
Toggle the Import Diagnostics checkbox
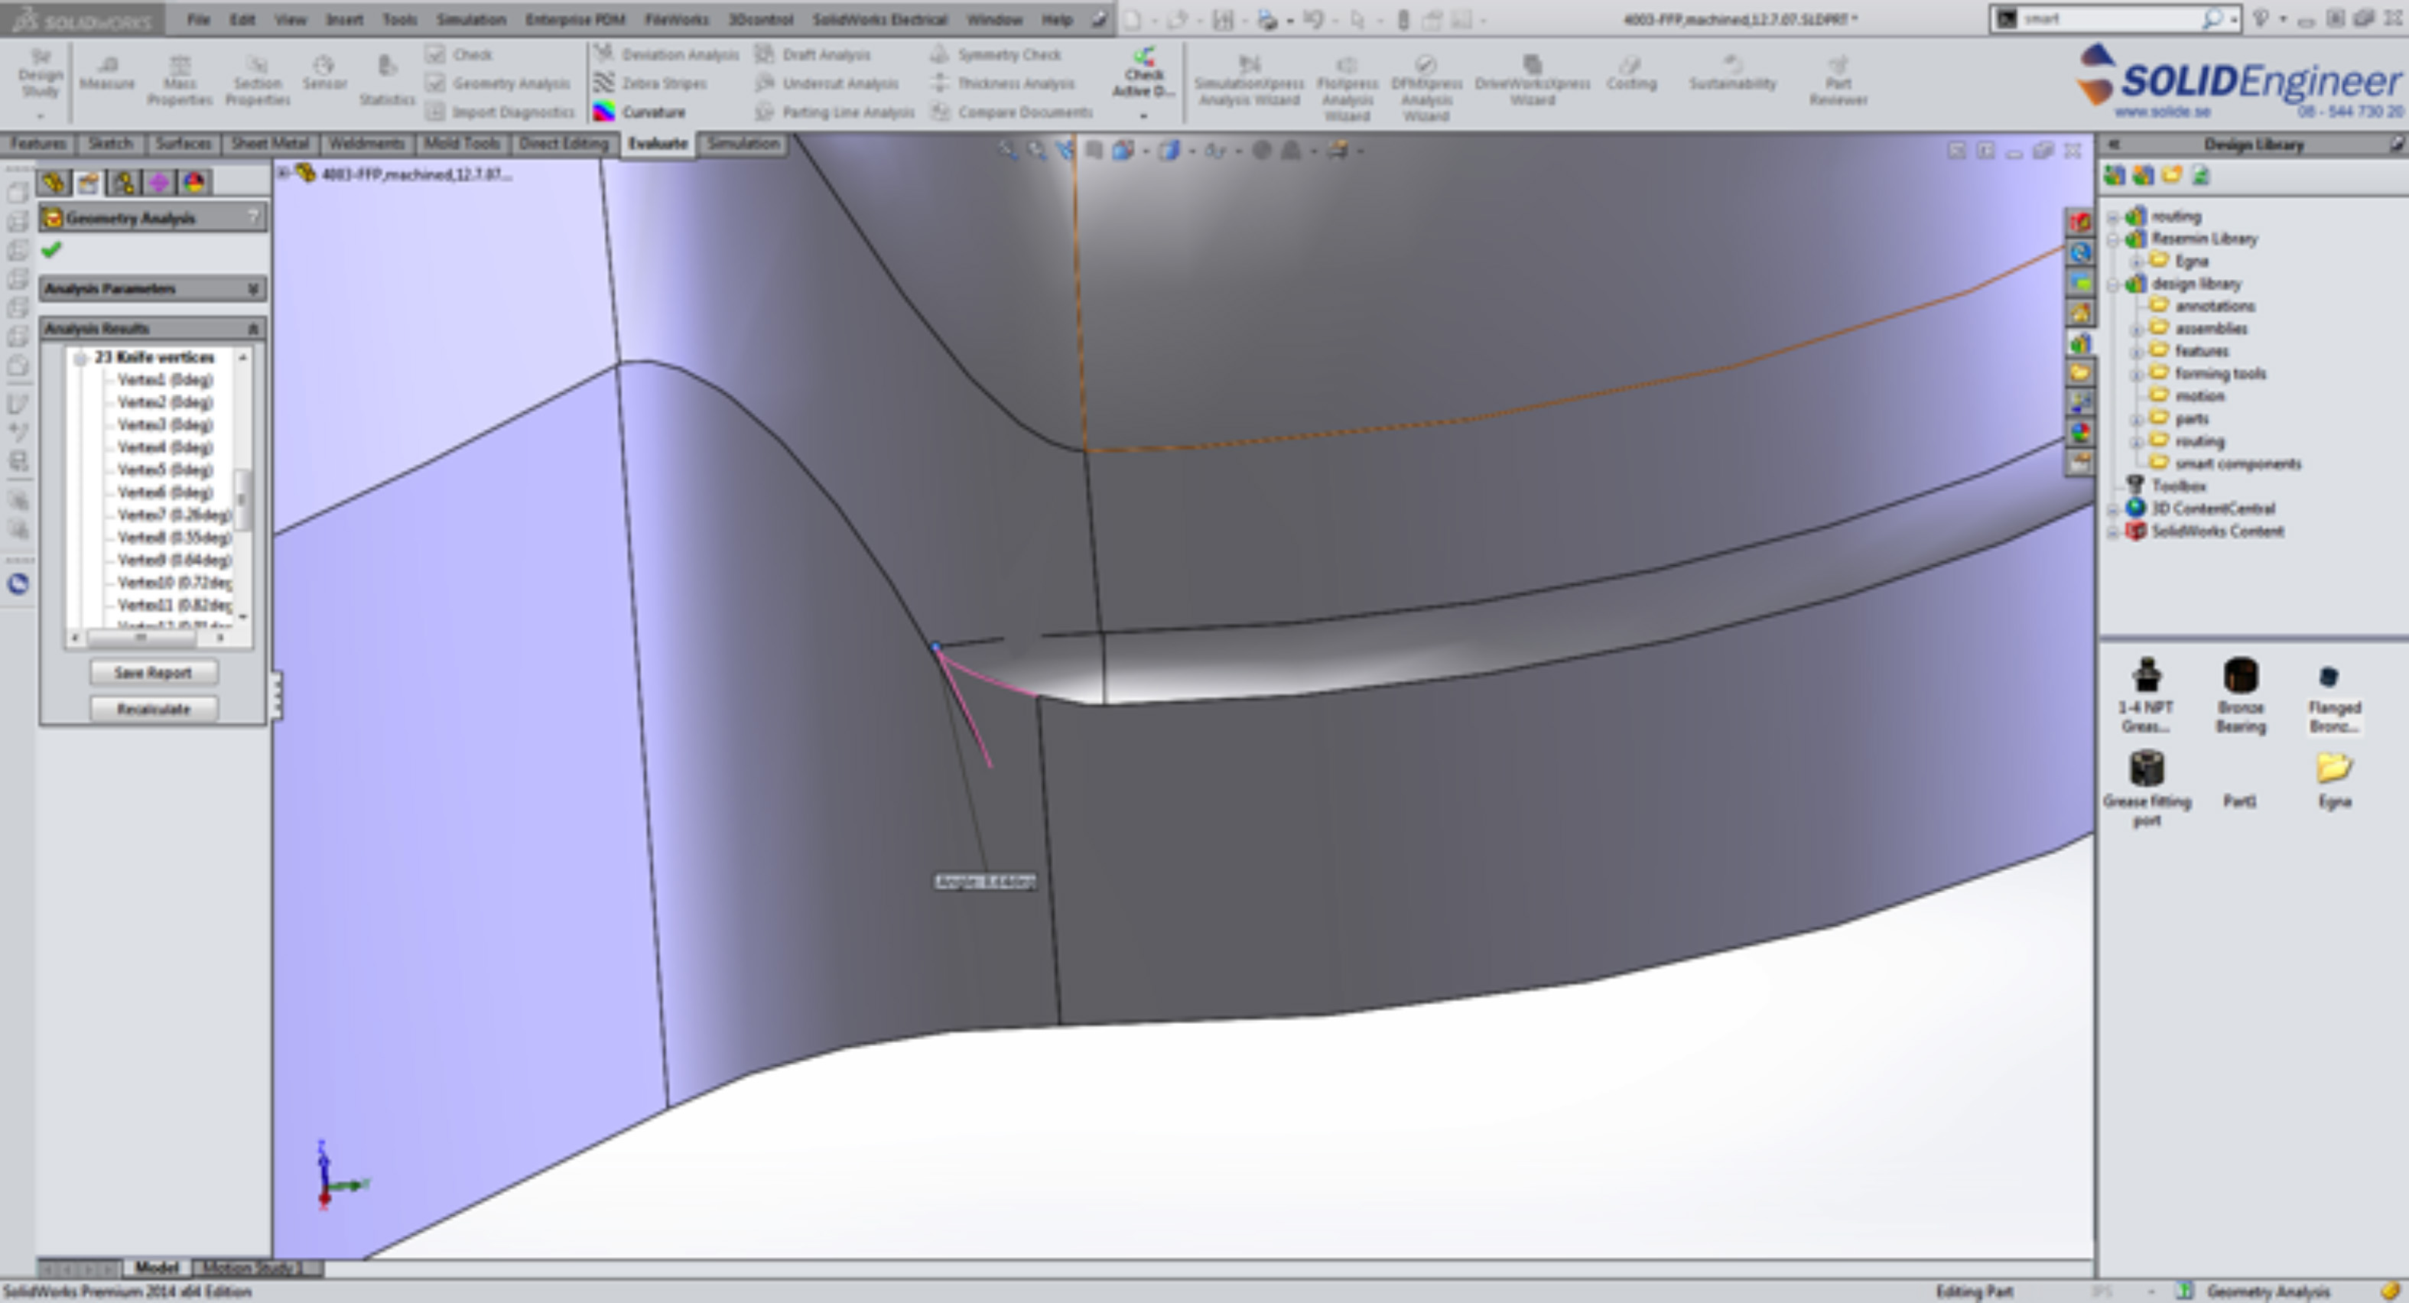[435, 112]
